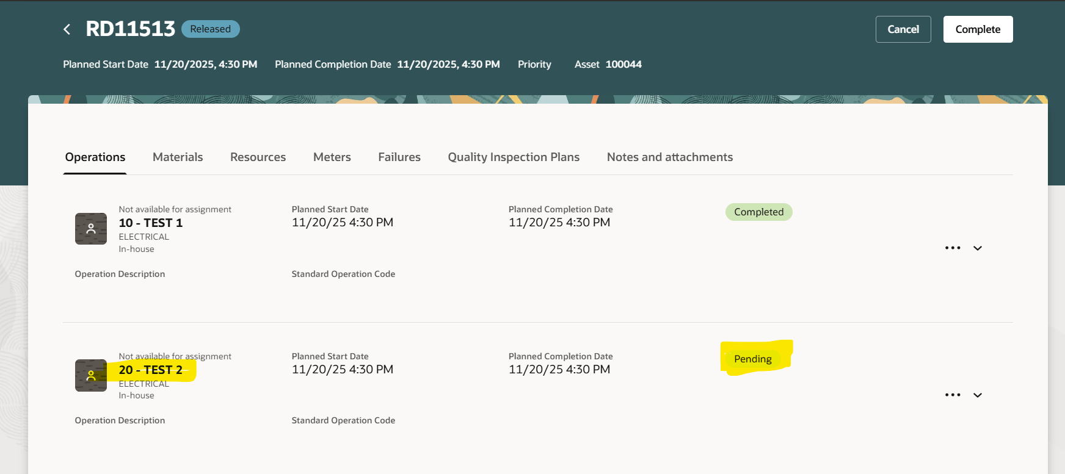This screenshot has width=1065, height=474.
Task: Click Standard Operation Code label of 20 - TEST 2
Action: coord(343,420)
